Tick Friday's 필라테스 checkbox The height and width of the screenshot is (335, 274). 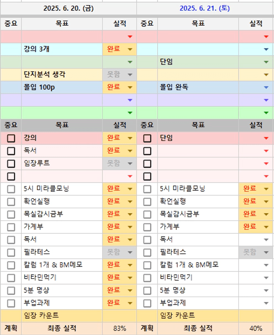coord(11,252)
